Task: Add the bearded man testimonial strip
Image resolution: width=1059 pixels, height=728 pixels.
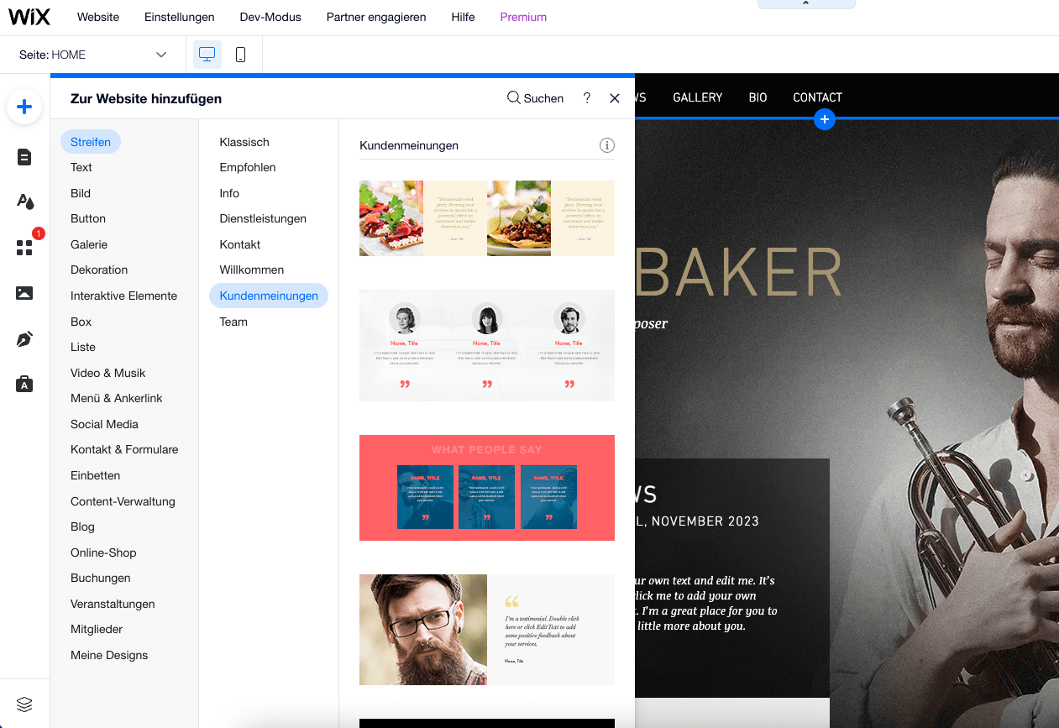Action: point(487,630)
